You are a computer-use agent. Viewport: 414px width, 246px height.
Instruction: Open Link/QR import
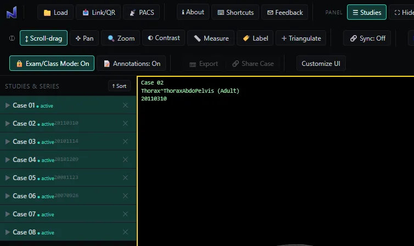[98, 13]
